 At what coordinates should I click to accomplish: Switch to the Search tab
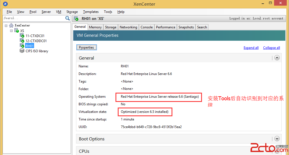coord(202,27)
